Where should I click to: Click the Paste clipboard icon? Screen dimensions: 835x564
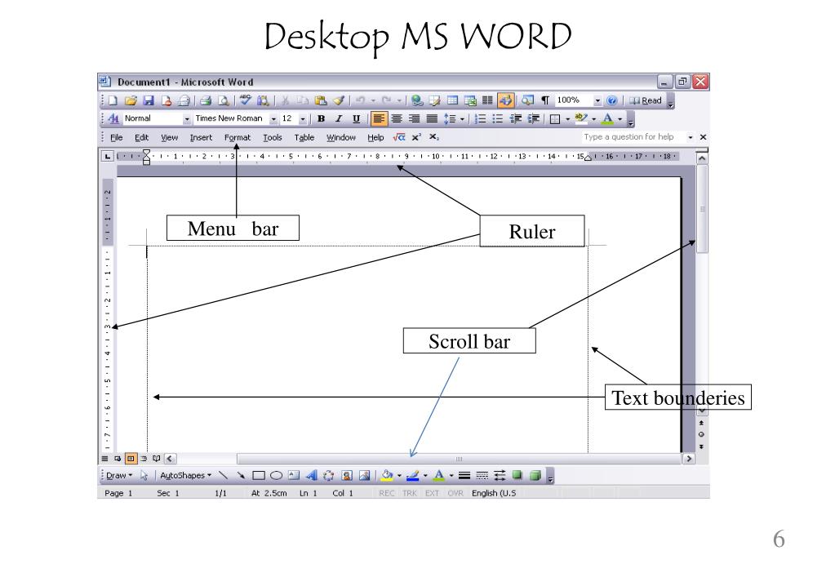click(x=321, y=100)
